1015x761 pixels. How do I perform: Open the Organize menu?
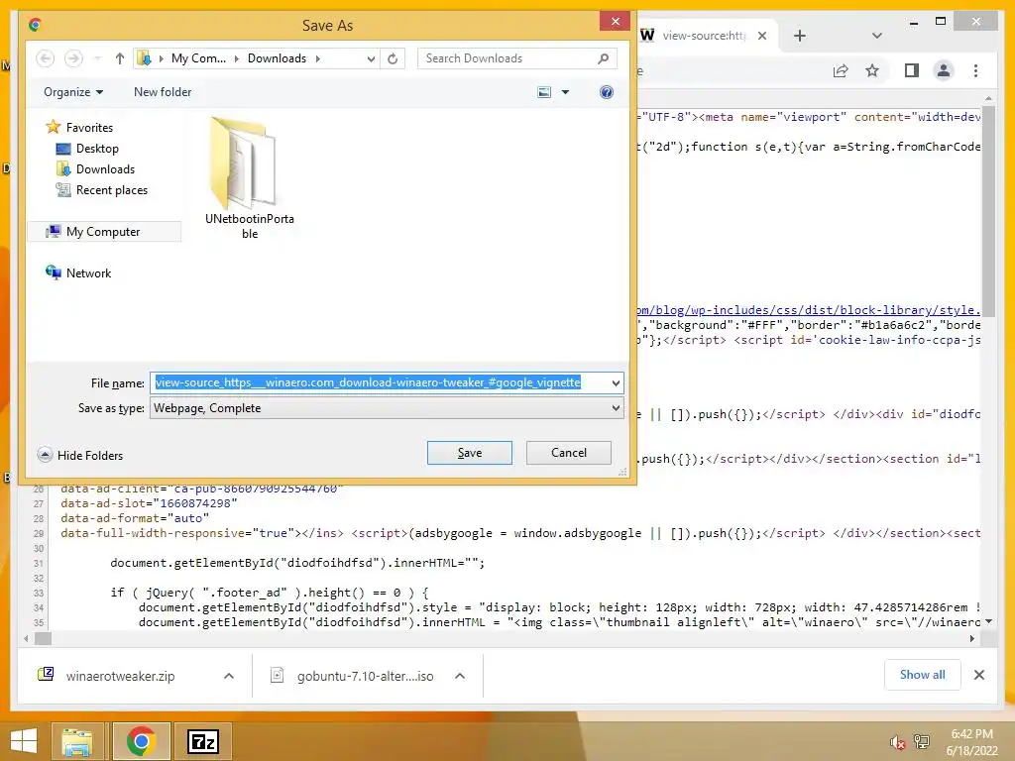[x=73, y=92]
